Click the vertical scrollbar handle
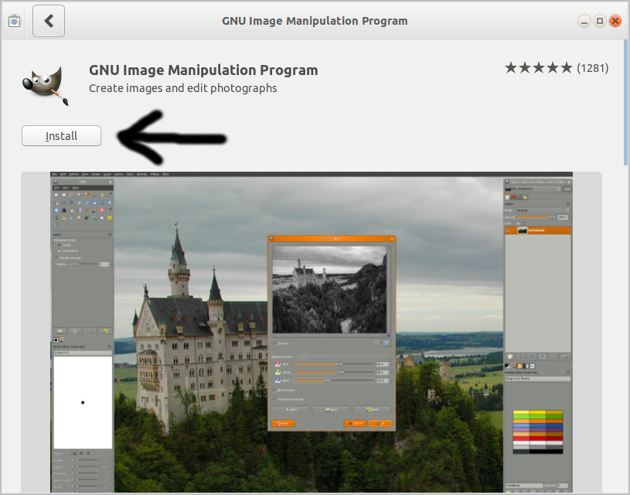 625,103
